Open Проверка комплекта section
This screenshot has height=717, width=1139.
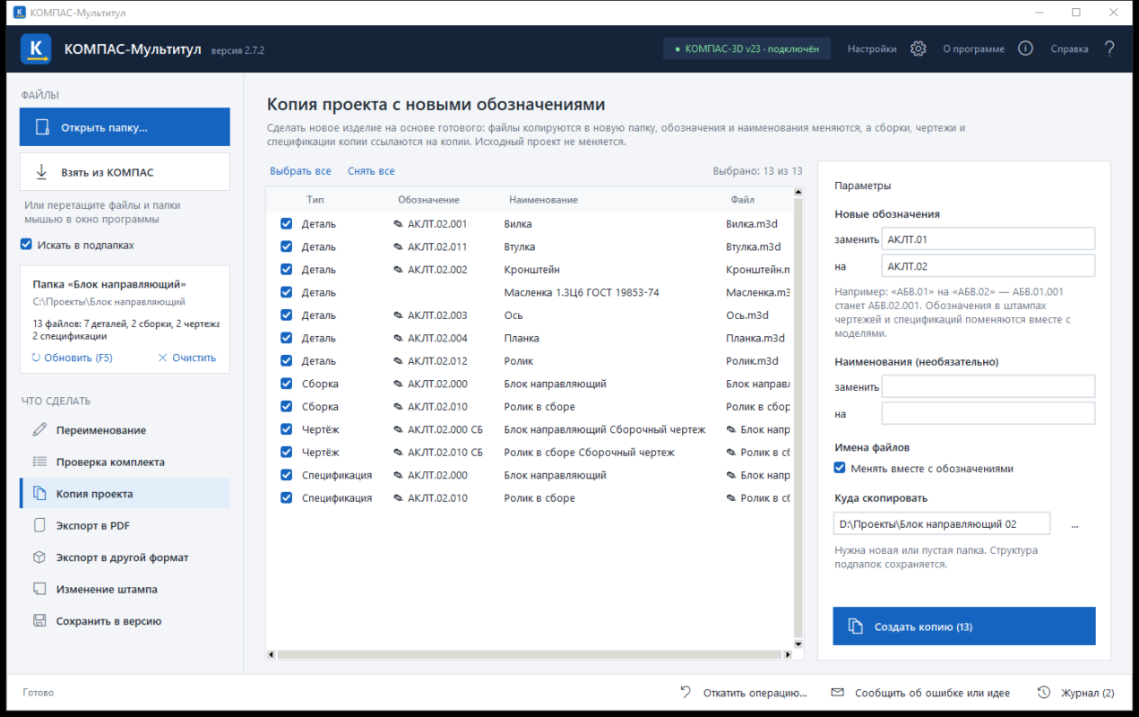click(x=125, y=462)
